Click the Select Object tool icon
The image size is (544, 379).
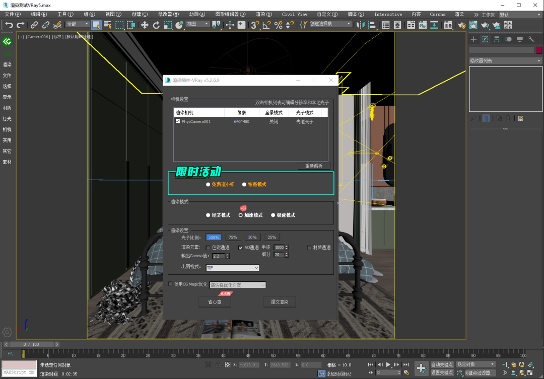(96, 25)
